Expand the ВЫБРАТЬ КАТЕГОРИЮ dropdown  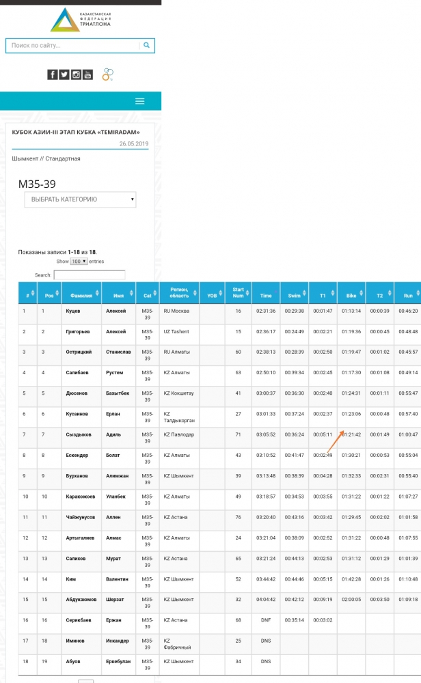(80, 199)
